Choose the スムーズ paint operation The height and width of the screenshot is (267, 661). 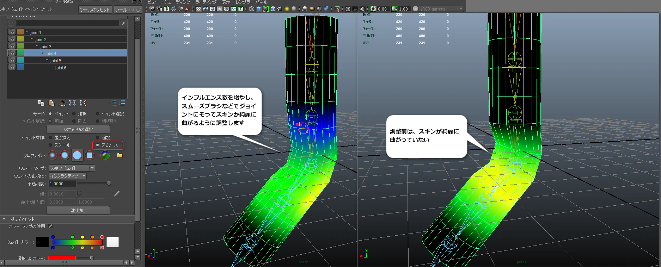pyautogui.click(x=98, y=145)
